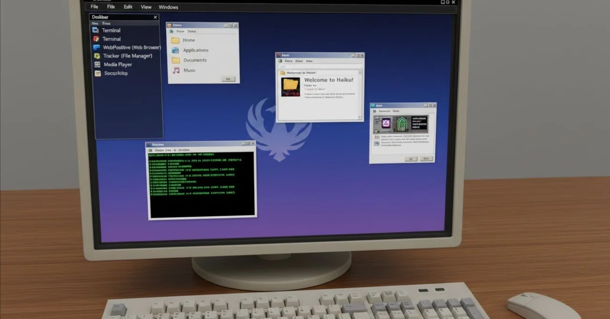Click inside the green-text terminal output area
The image size is (610, 319).
click(x=202, y=185)
